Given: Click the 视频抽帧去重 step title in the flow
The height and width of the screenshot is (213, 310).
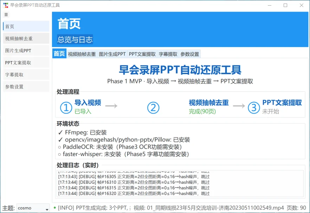Looking at the screenshot, I should click(x=209, y=103).
